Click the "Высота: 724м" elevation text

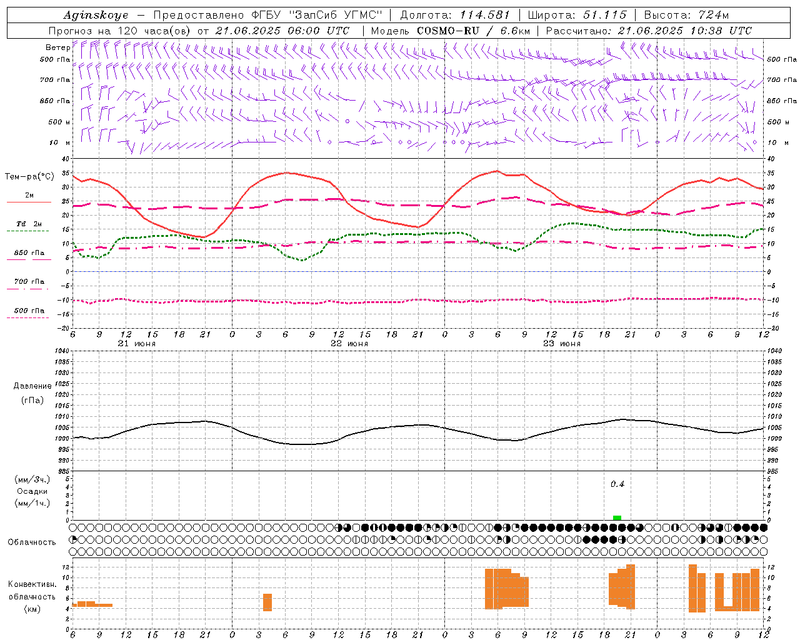(x=686, y=15)
